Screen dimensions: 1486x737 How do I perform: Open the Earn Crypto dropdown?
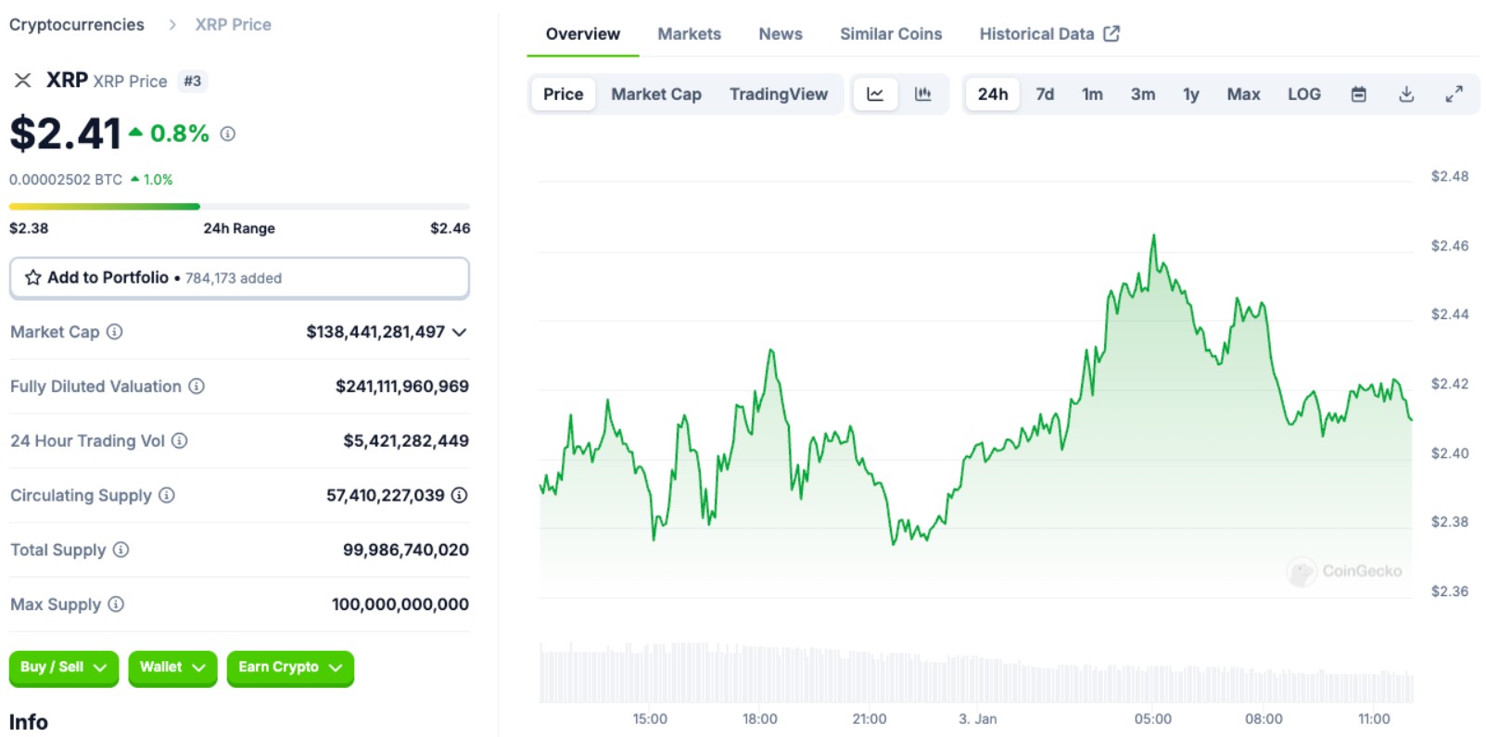pyautogui.click(x=289, y=667)
